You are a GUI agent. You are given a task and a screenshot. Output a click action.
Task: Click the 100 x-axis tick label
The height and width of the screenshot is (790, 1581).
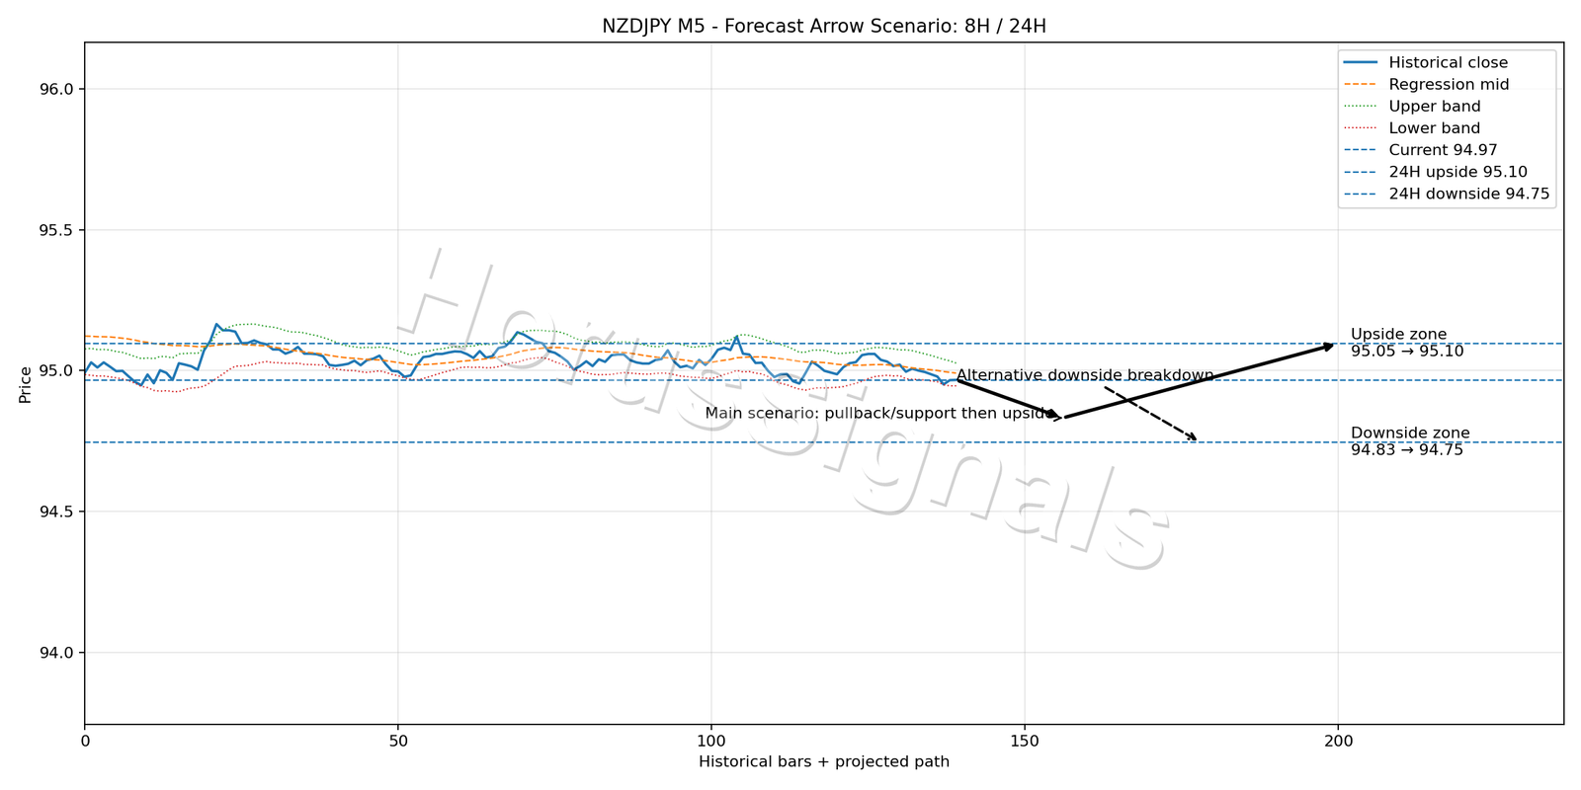point(710,740)
